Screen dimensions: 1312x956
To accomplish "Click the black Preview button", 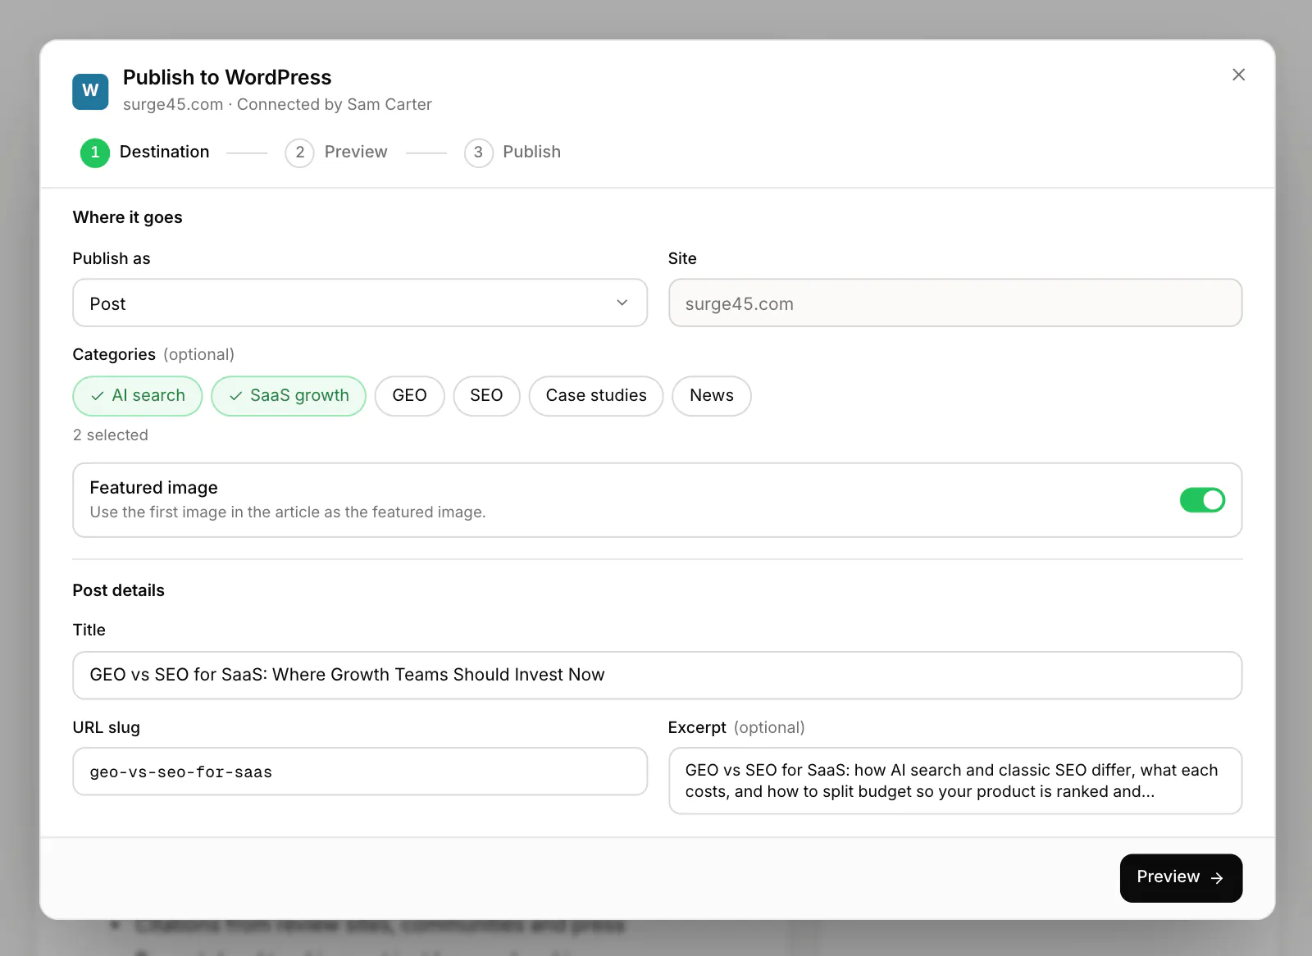I will 1181,878.
